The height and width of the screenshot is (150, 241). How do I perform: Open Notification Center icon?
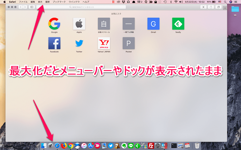235,2
